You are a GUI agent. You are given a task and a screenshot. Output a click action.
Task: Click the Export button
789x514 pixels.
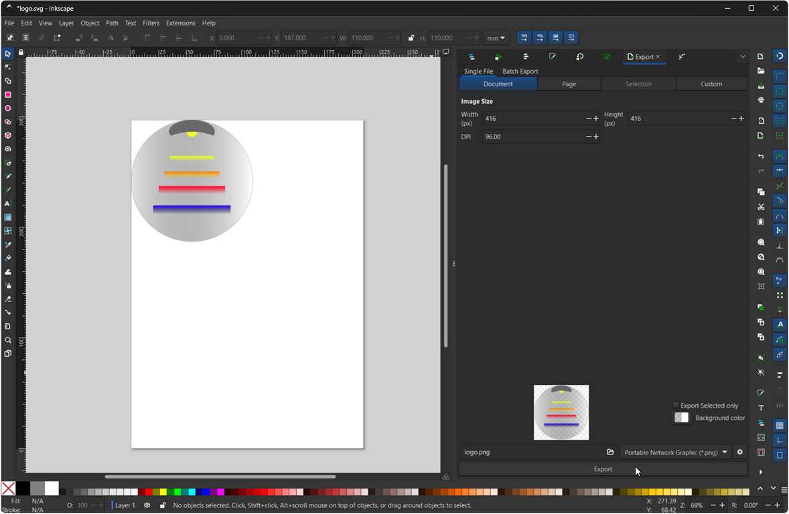tap(603, 468)
